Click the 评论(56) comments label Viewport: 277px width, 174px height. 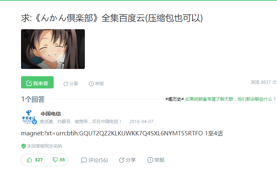[98, 160]
